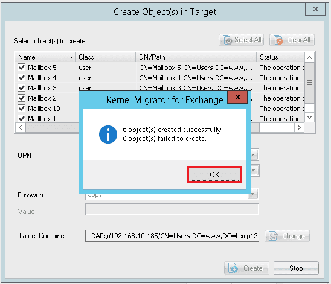The image size is (331, 284).
Task: Click the Clear All button
Action: click(x=292, y=40)
